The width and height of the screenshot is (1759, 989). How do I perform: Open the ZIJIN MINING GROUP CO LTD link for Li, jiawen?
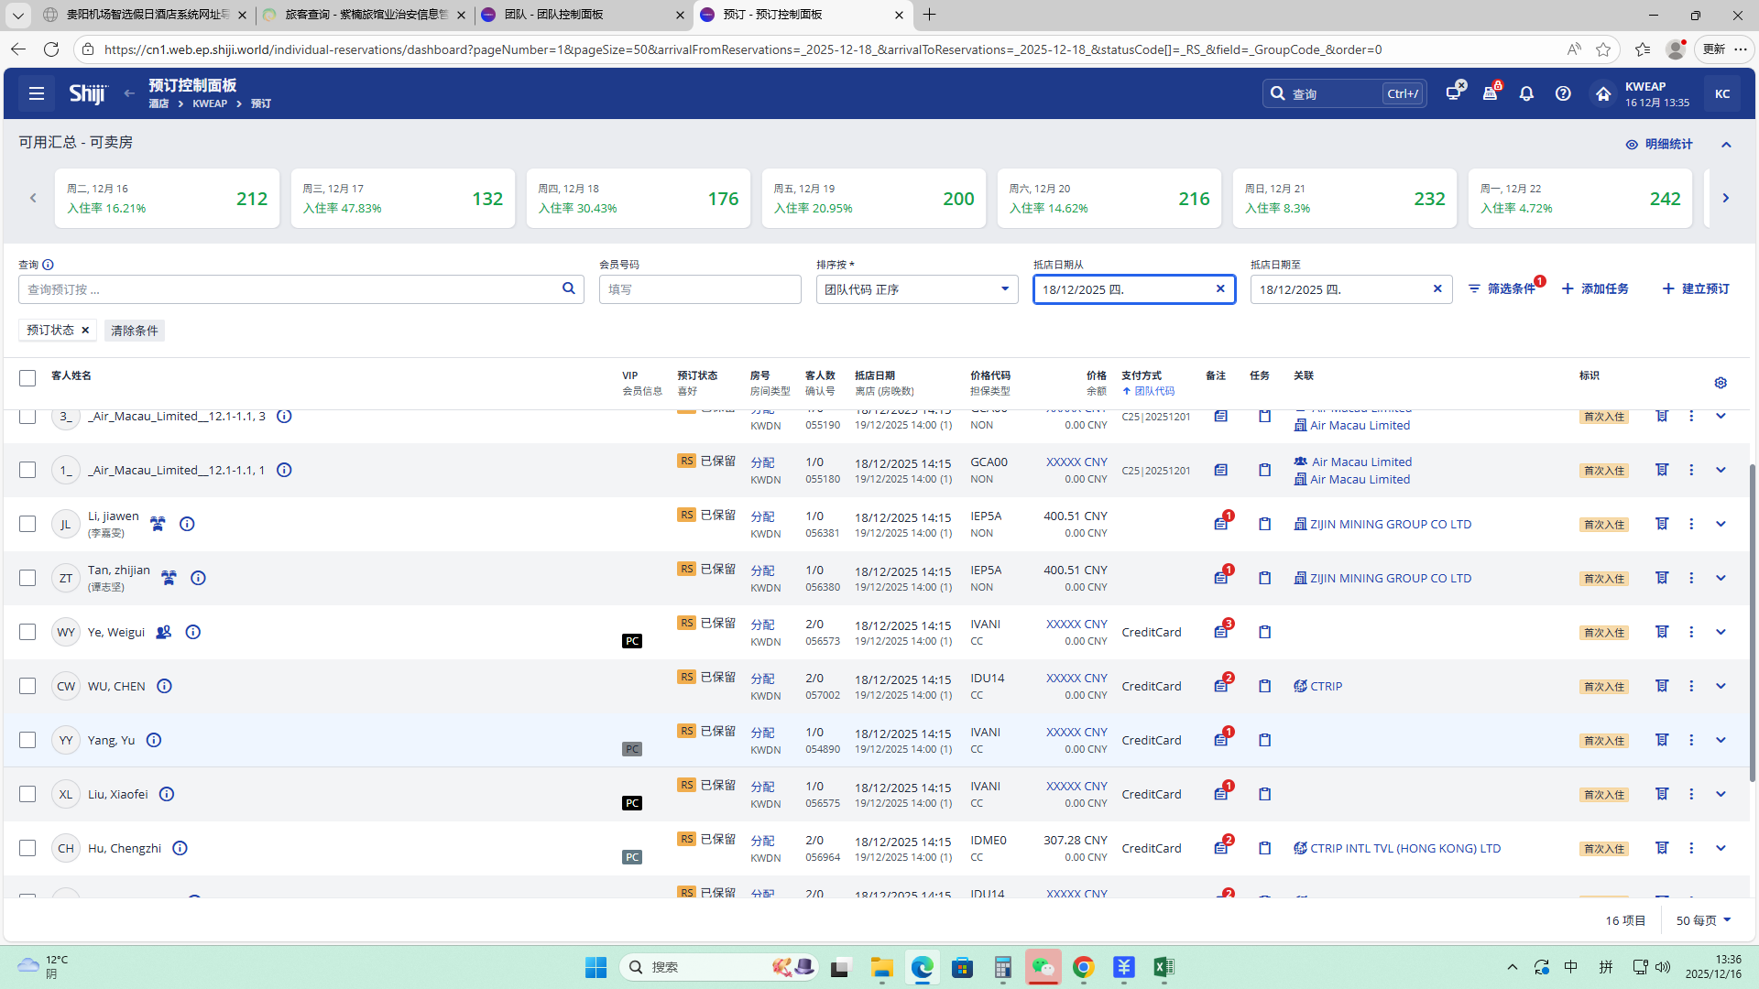1390,524
